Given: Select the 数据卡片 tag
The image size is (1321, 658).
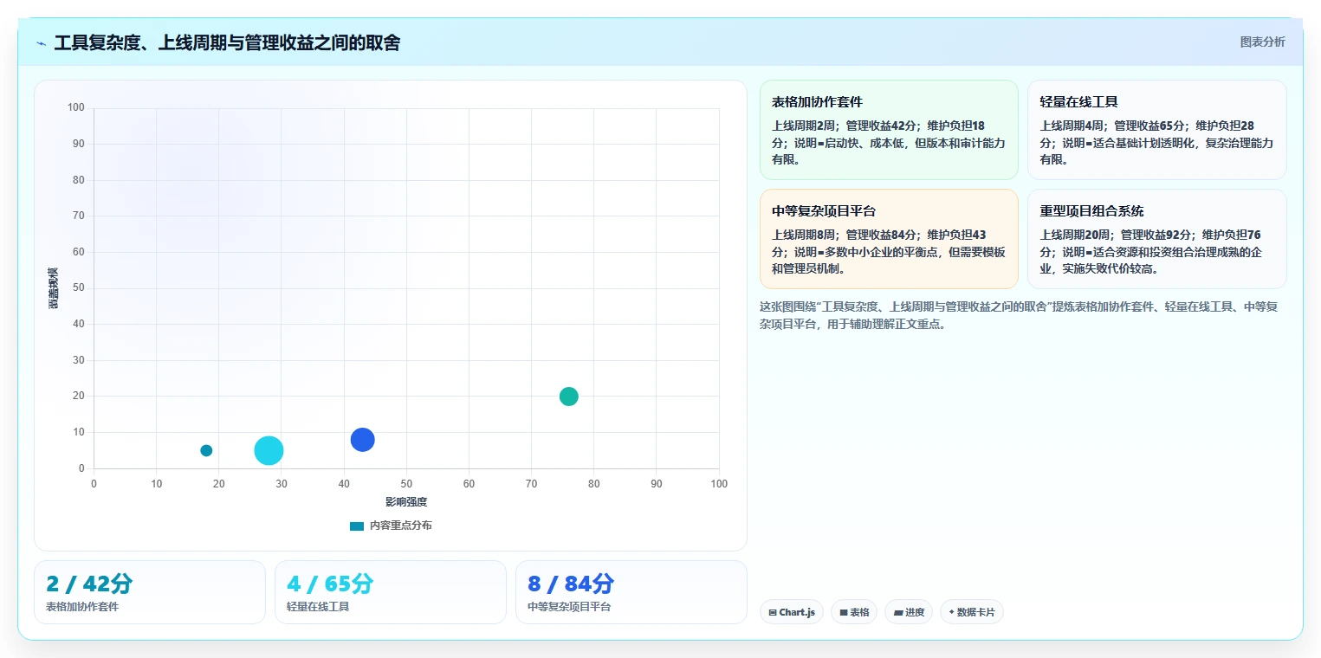Looking at the screenshot, I should point(972,612).
